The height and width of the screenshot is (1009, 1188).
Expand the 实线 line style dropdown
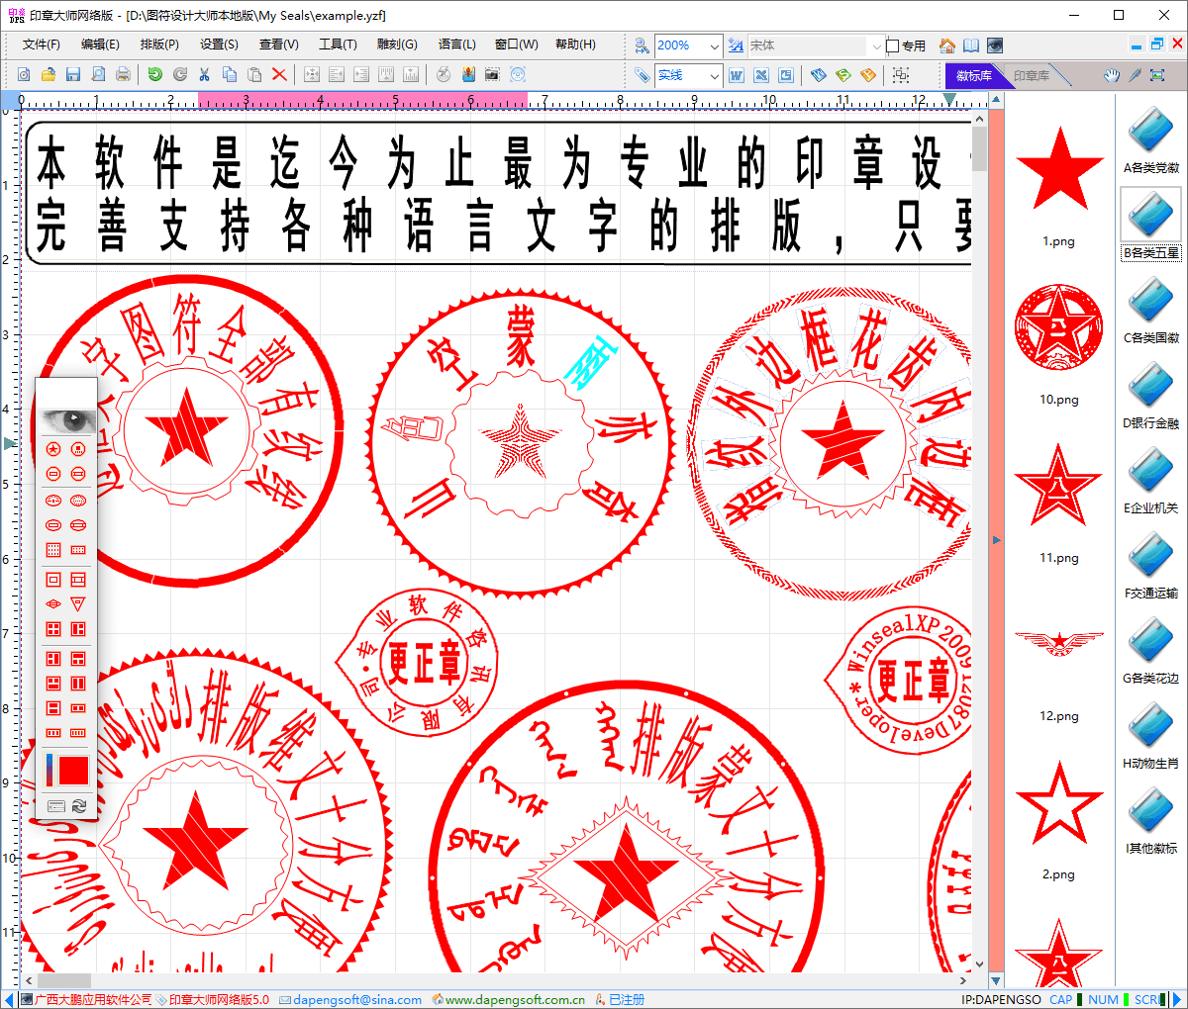714,75
